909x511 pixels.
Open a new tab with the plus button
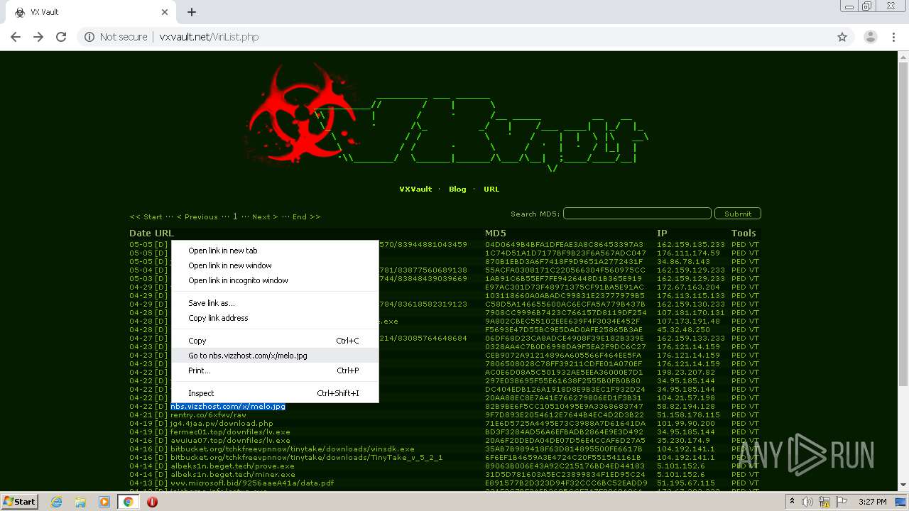tap(192, 12)
